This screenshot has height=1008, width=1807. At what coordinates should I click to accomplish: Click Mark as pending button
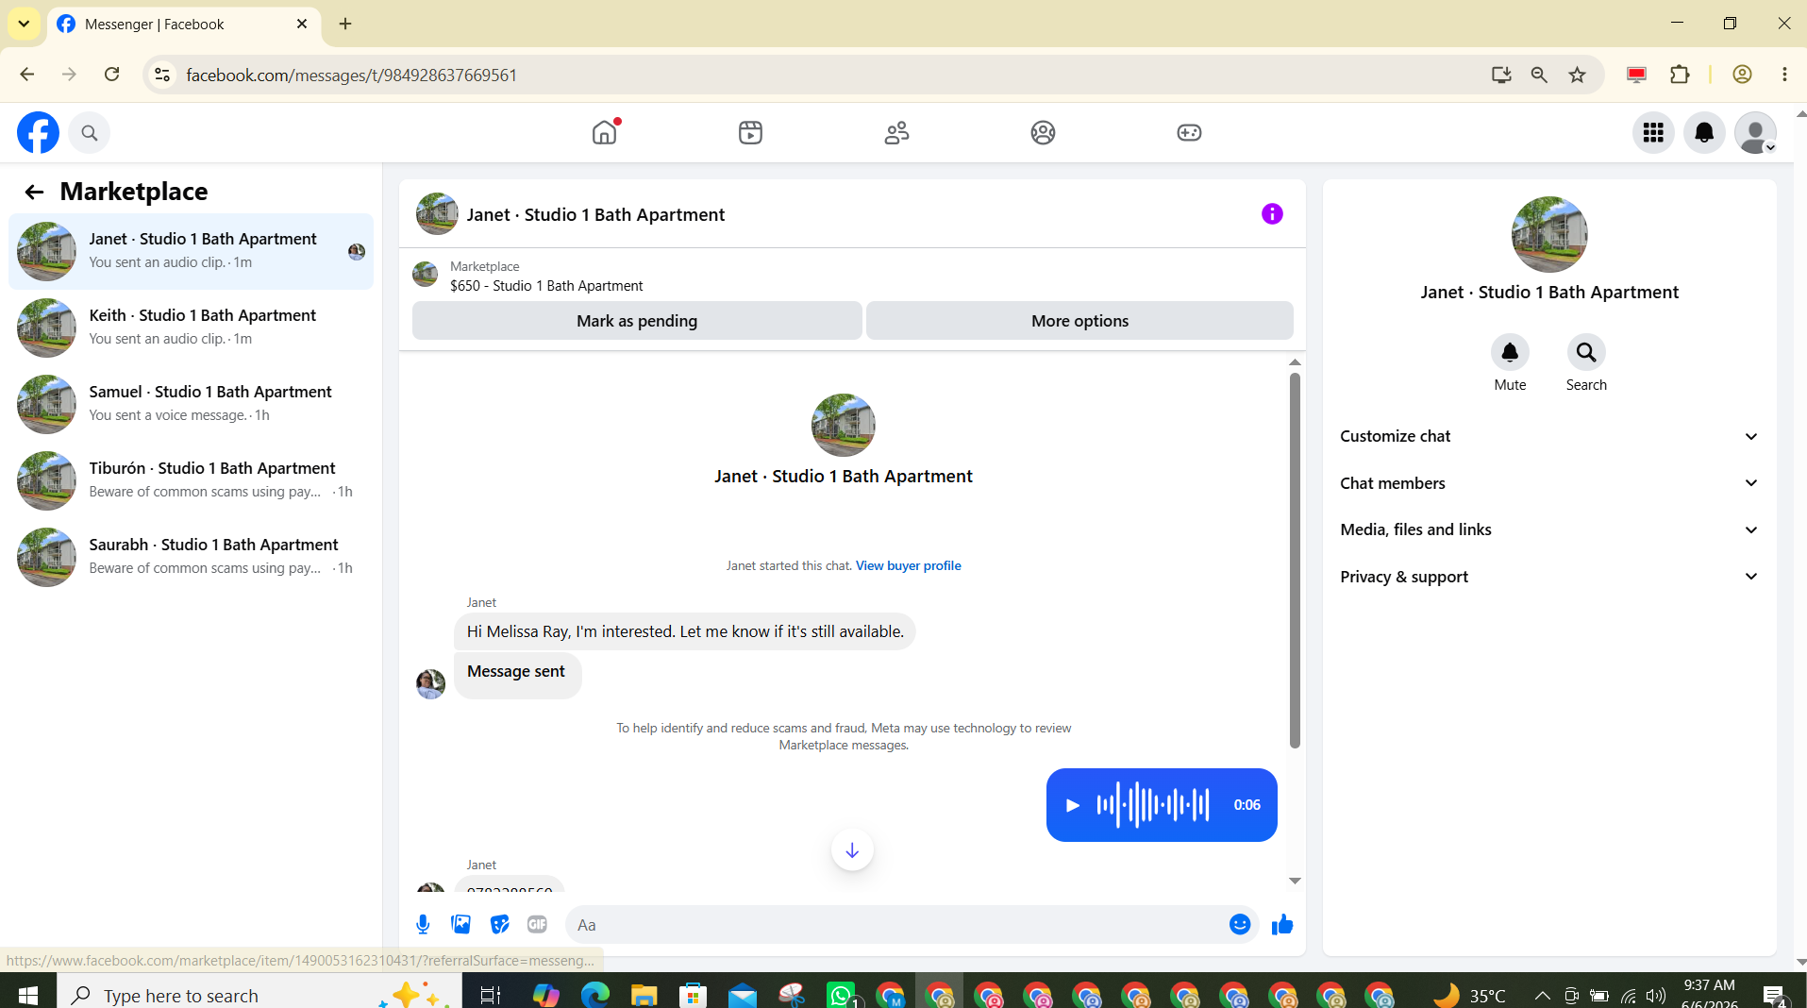[637, 321]
